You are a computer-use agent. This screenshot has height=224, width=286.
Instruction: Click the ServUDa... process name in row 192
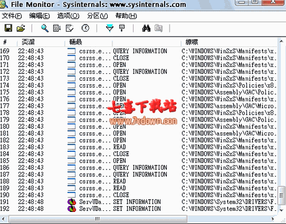(x=95, y=209)
